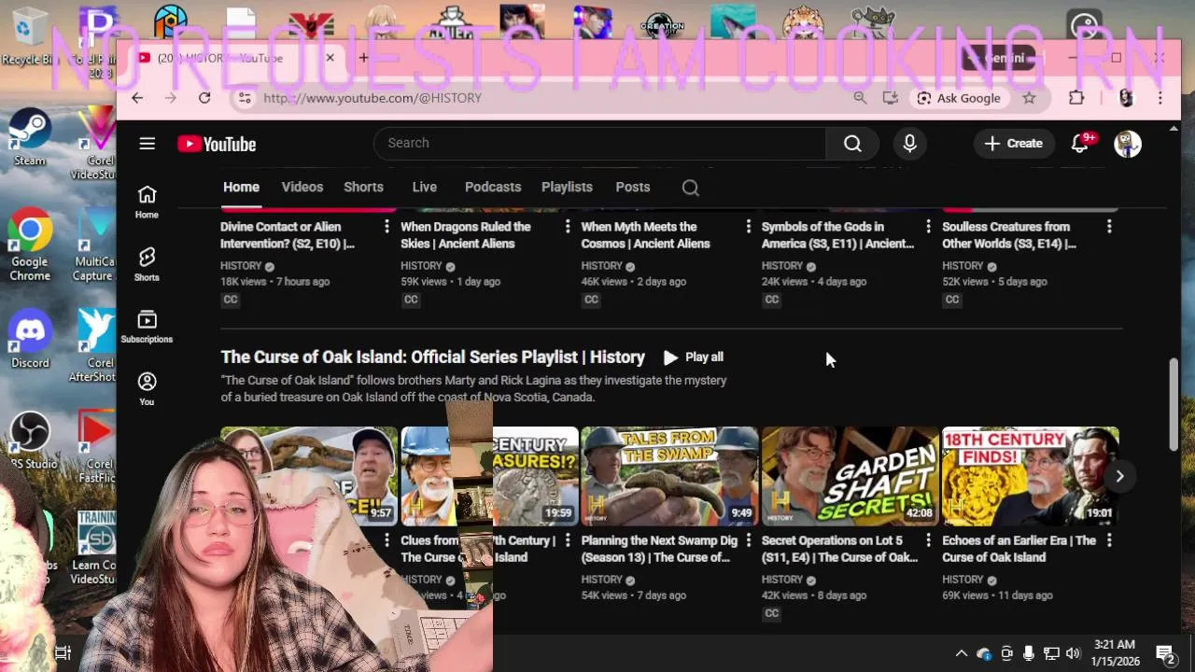Bookmark this page with the star

point(1029,98)
